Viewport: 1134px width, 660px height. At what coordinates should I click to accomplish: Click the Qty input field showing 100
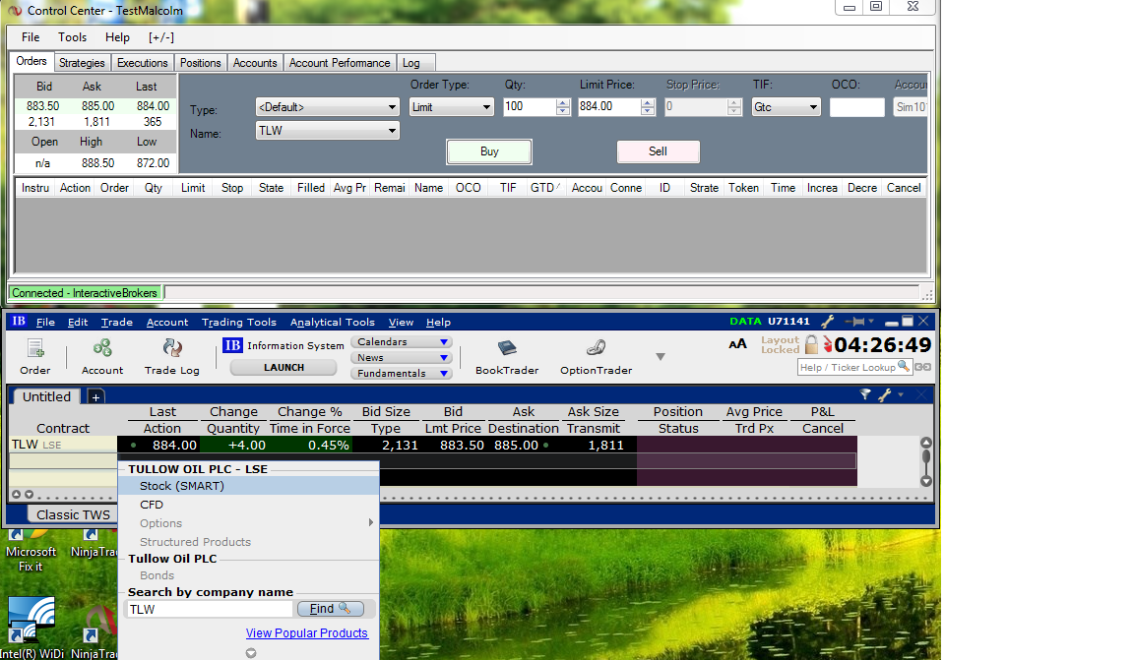point(530,107)
